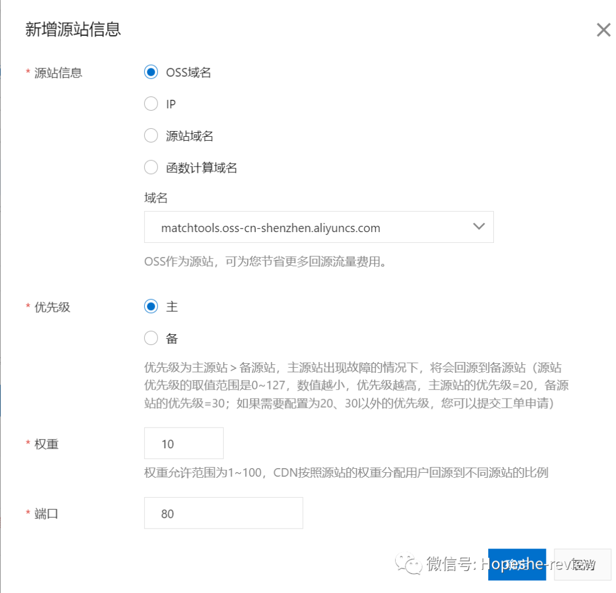
Task: Select the IP radio button
Action: [x=151, y=104]
